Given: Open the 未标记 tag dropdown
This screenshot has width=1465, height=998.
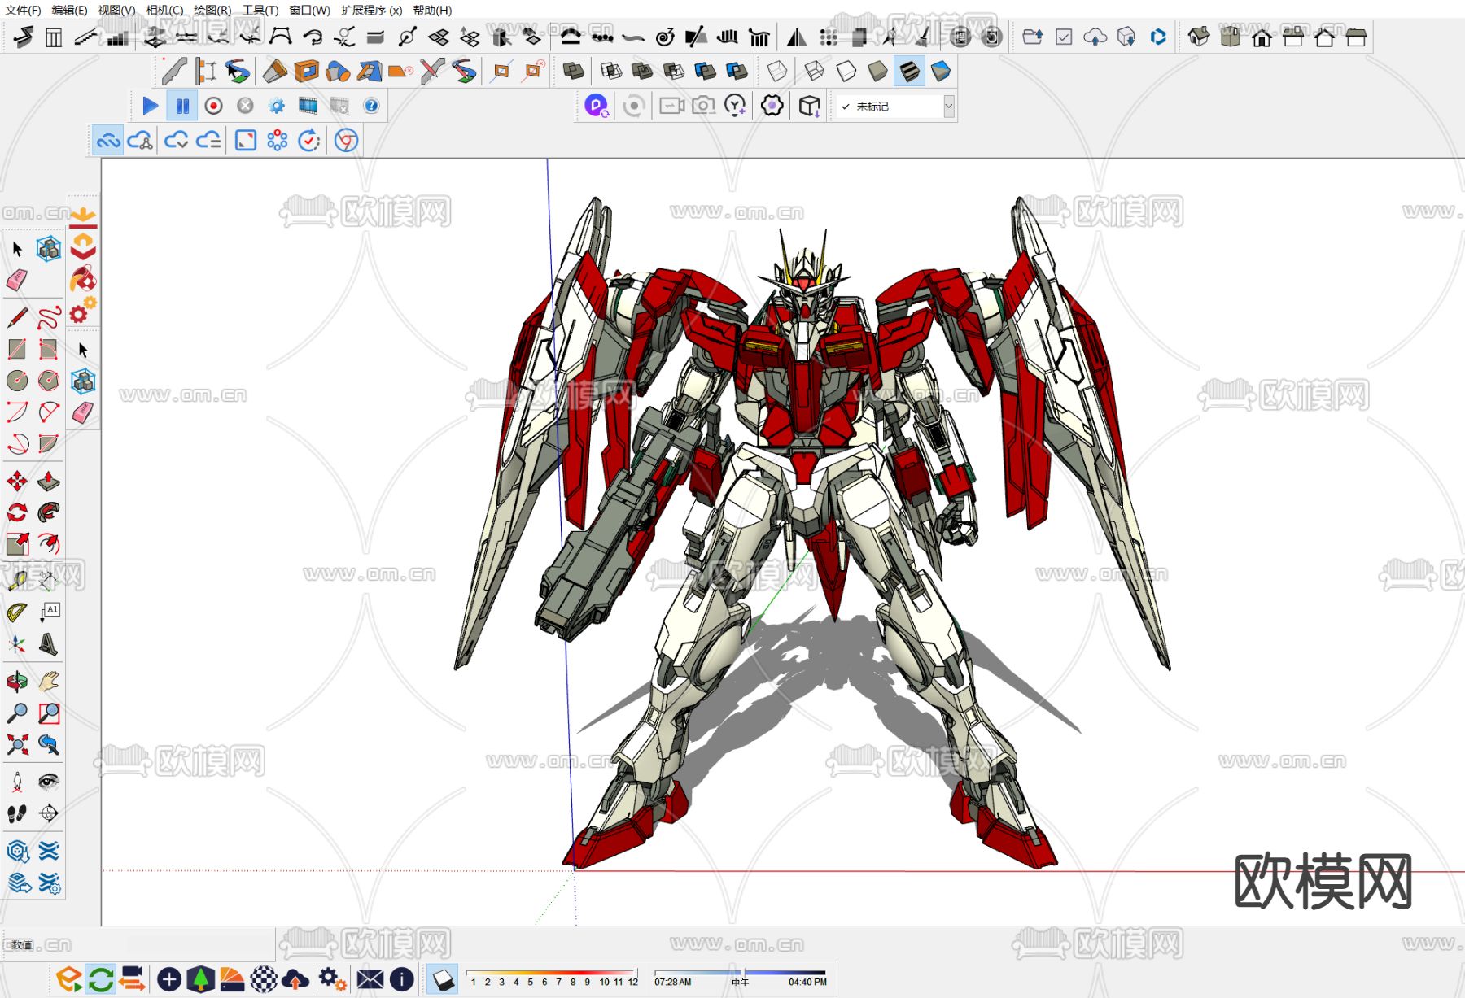Looking at the screenshot, I should coord(894,107).
